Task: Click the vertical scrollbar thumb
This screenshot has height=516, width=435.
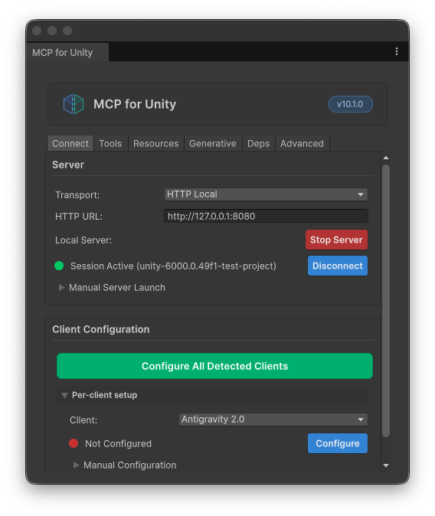Action: (x=386, y=301)
